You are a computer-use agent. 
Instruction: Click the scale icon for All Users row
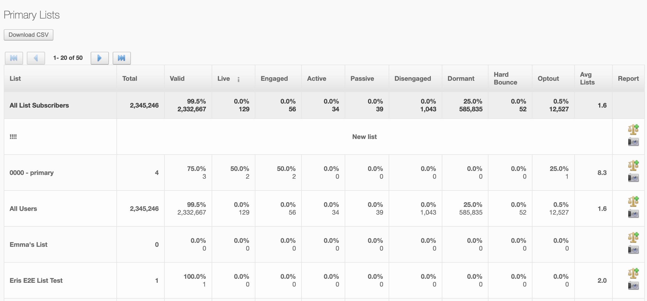633,201
